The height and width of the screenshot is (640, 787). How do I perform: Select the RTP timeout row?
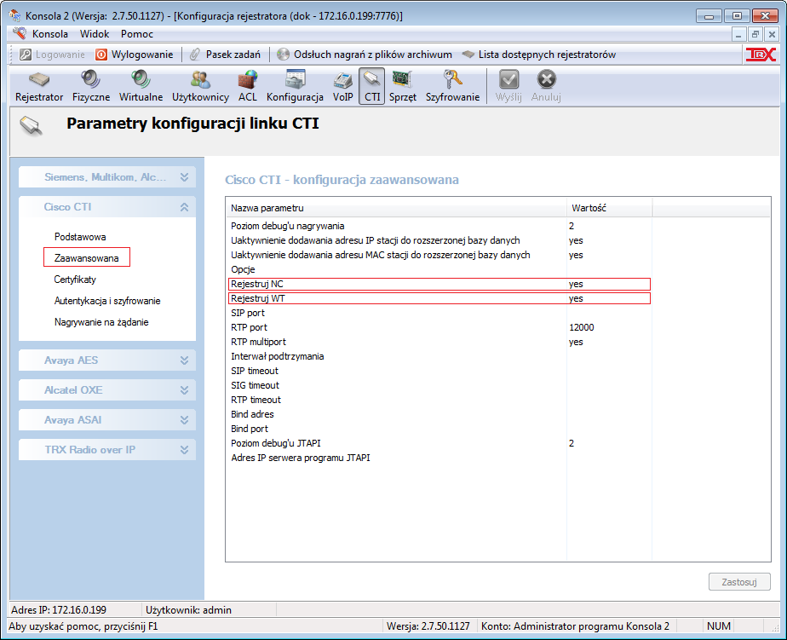click(439, 400)
